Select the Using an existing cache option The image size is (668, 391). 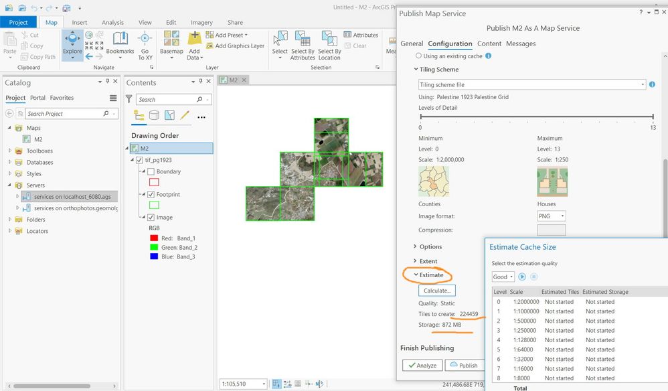418,56
